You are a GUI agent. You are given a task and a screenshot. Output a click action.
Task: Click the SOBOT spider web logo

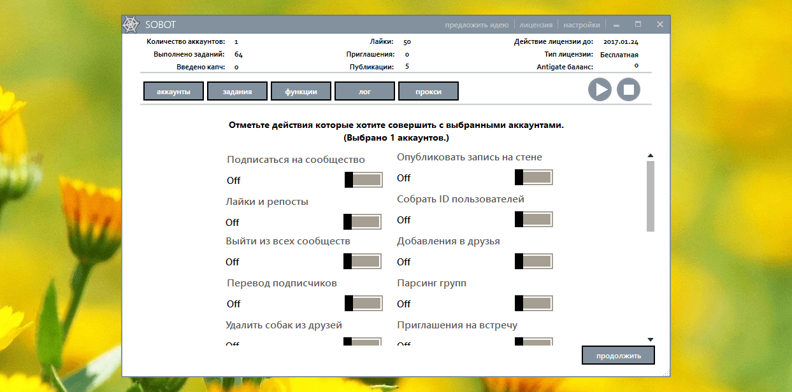130,24
